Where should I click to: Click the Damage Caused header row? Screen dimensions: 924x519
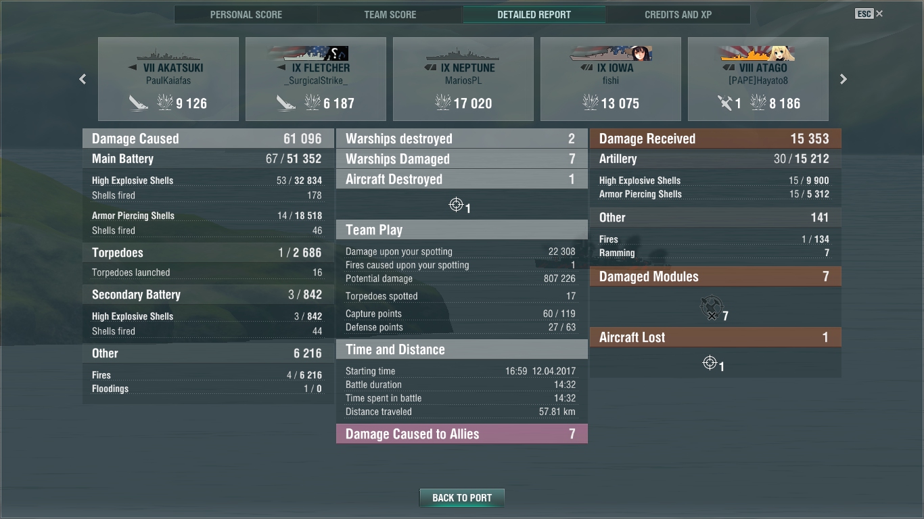[x=208, y=139]
